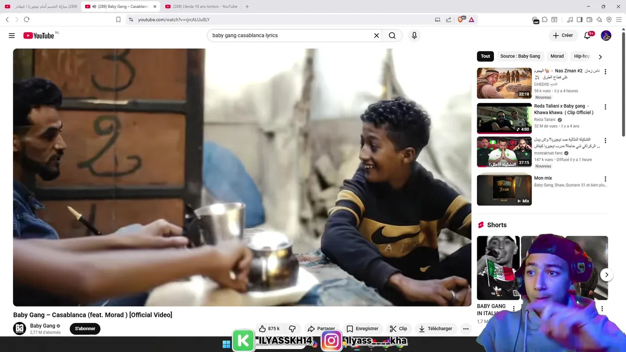
Task: Open the Brave Rewards triangle icon
Action: point(471,20)
